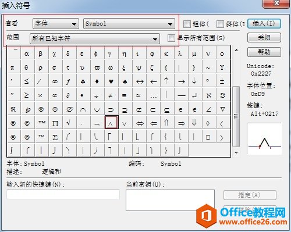
Task: Toggle the 粗体 bold checkbox
Action: [x=187, y=24]
